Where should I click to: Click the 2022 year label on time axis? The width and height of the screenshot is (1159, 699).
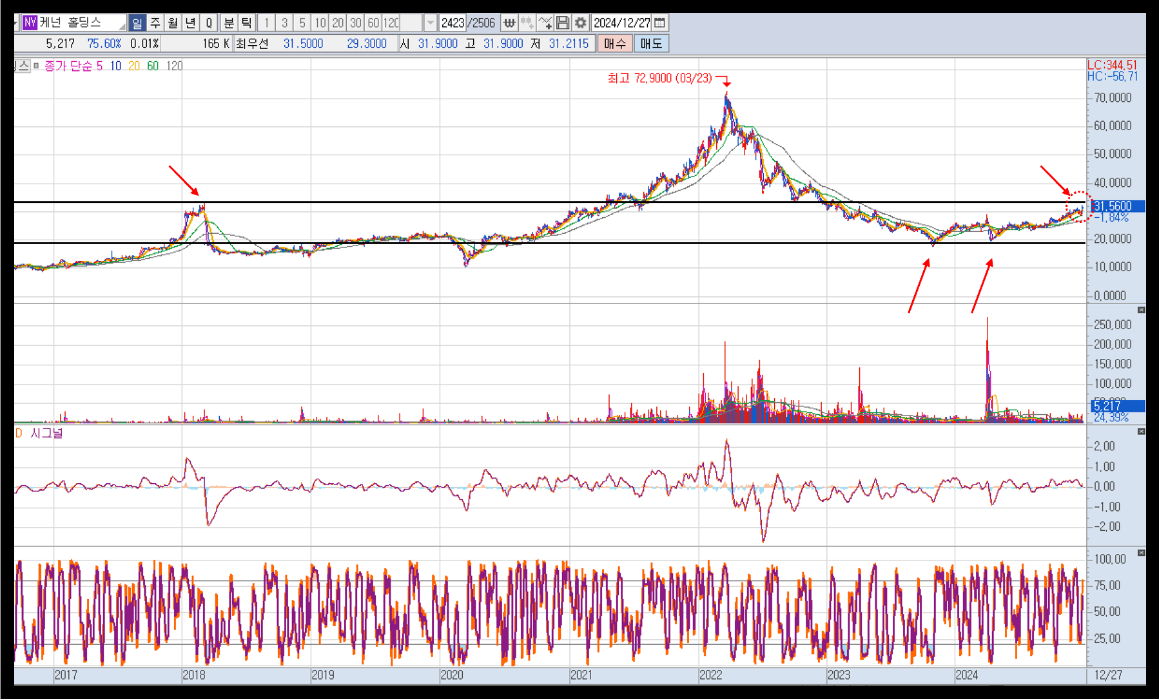click(x=710, y=675)
